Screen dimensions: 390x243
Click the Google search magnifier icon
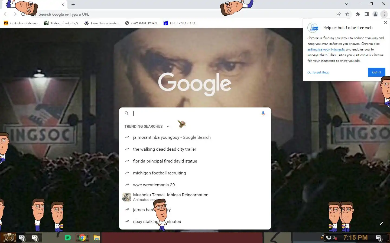[x=126, y=113]
